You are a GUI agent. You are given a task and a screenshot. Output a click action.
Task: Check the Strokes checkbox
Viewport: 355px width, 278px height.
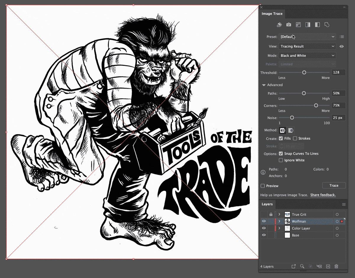[295, 138]
